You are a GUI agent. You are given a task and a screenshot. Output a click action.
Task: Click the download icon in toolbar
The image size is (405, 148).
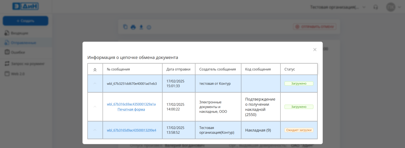[x=141, y=27]
